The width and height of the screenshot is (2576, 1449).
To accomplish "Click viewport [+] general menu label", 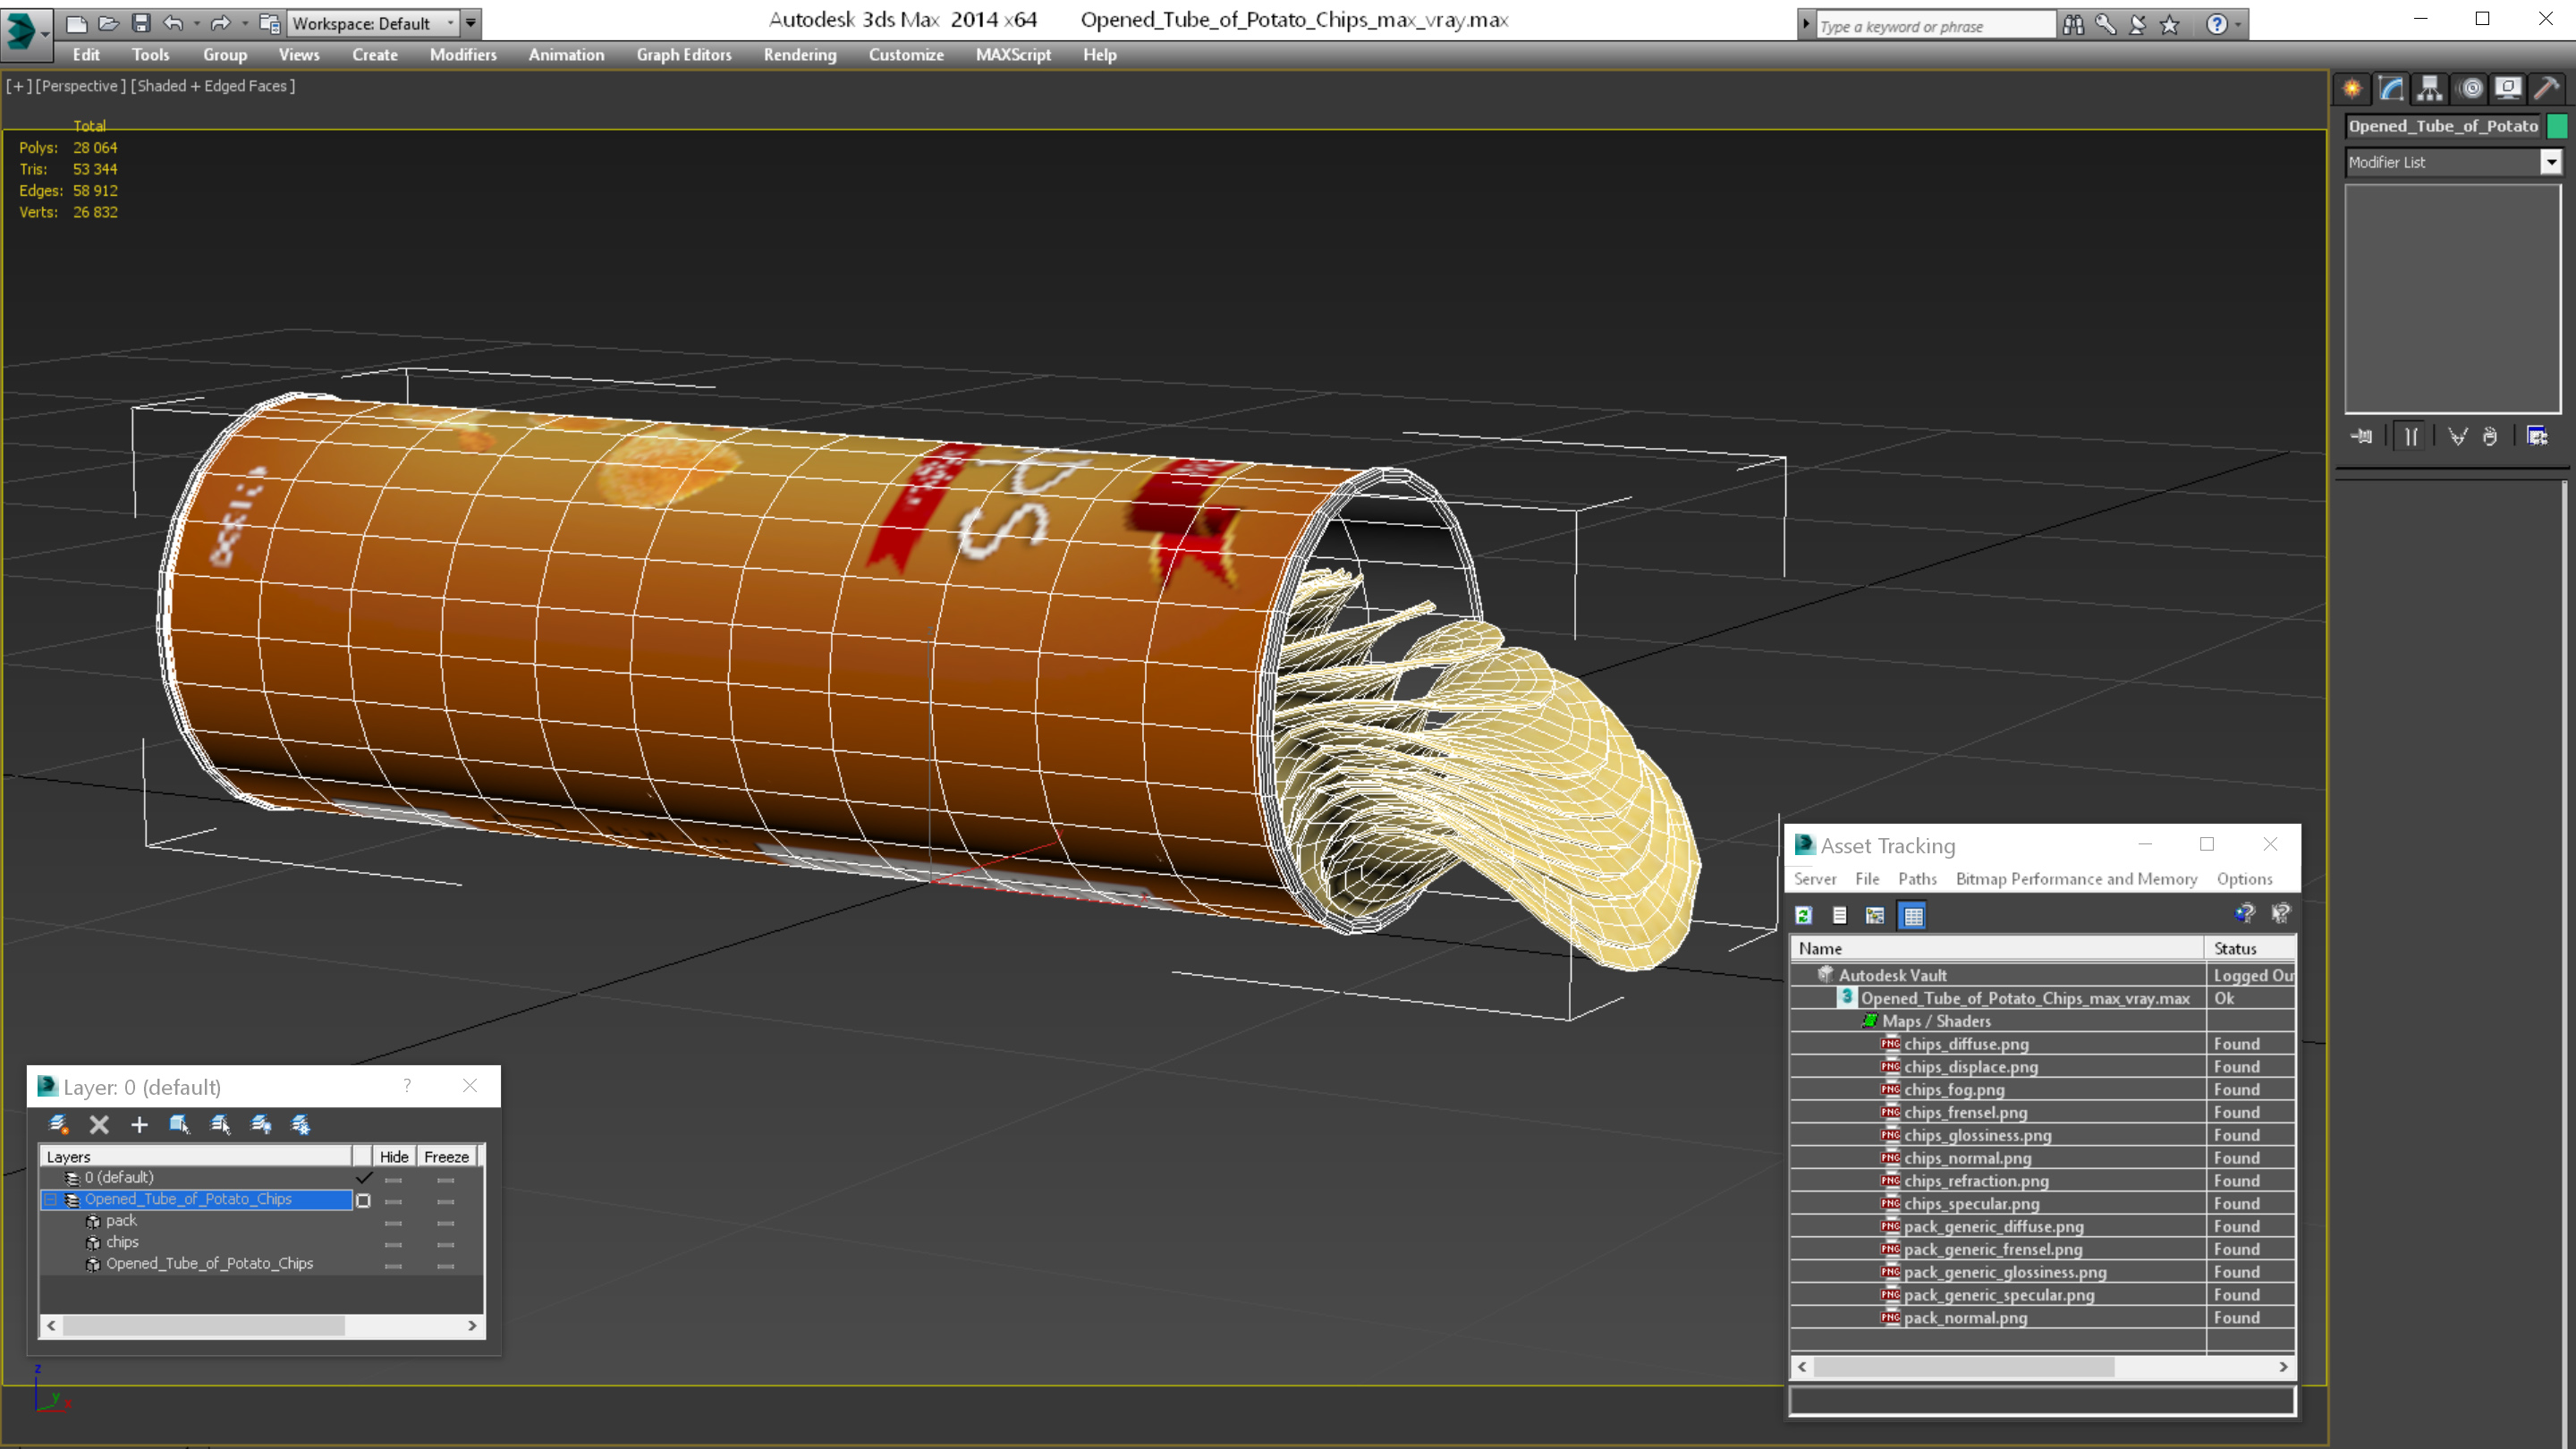I will [18, 86].
